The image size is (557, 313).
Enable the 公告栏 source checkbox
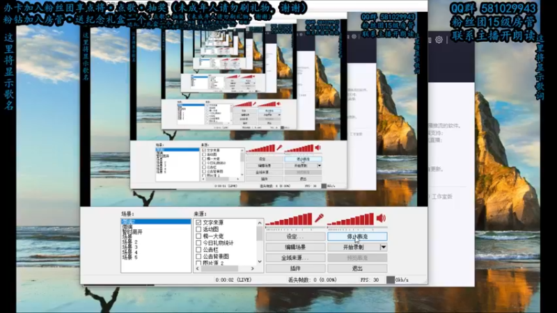point(198,250)
